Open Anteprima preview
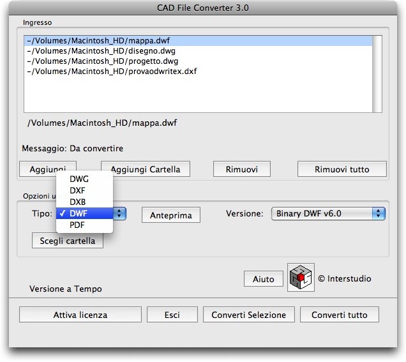Screen dimensions: 406x362 pos(170,216)
